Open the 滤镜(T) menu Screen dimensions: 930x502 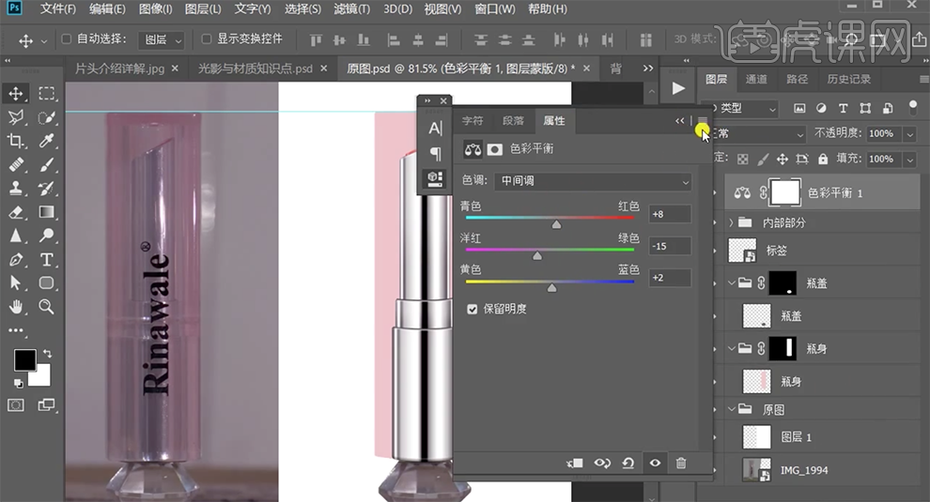point(351,10)
